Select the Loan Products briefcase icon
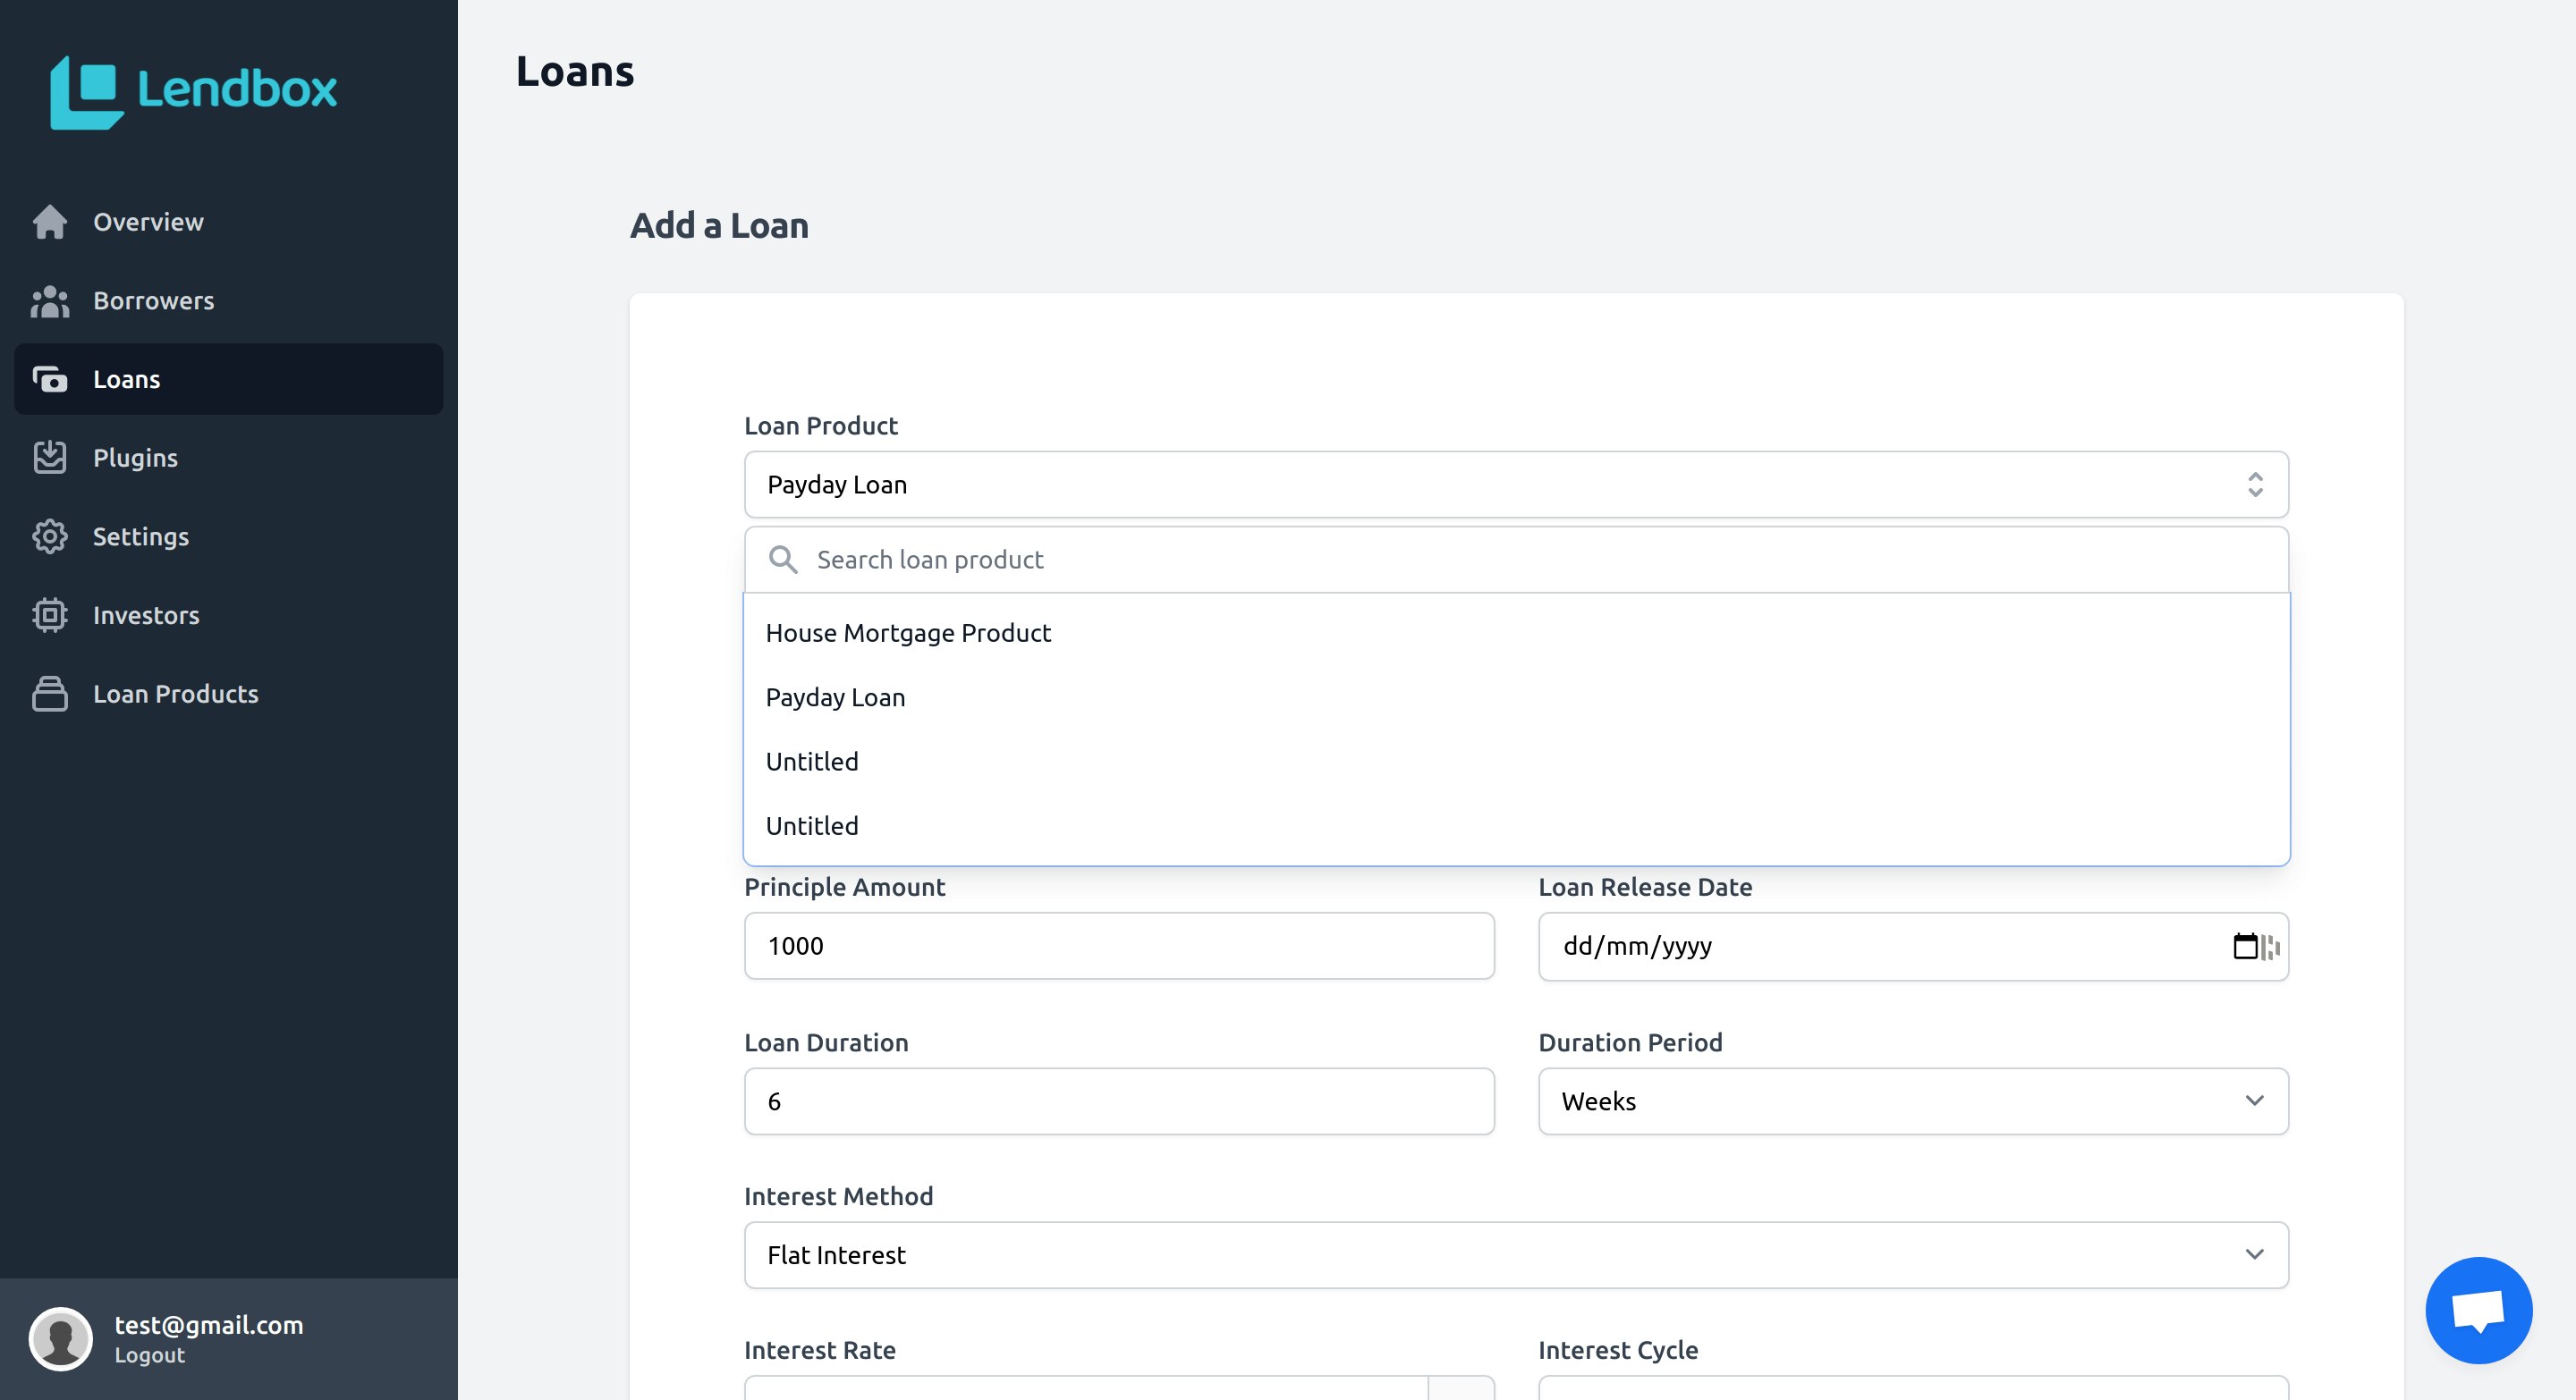Viewport: 2576px width, 1400px height. [50, 694]
